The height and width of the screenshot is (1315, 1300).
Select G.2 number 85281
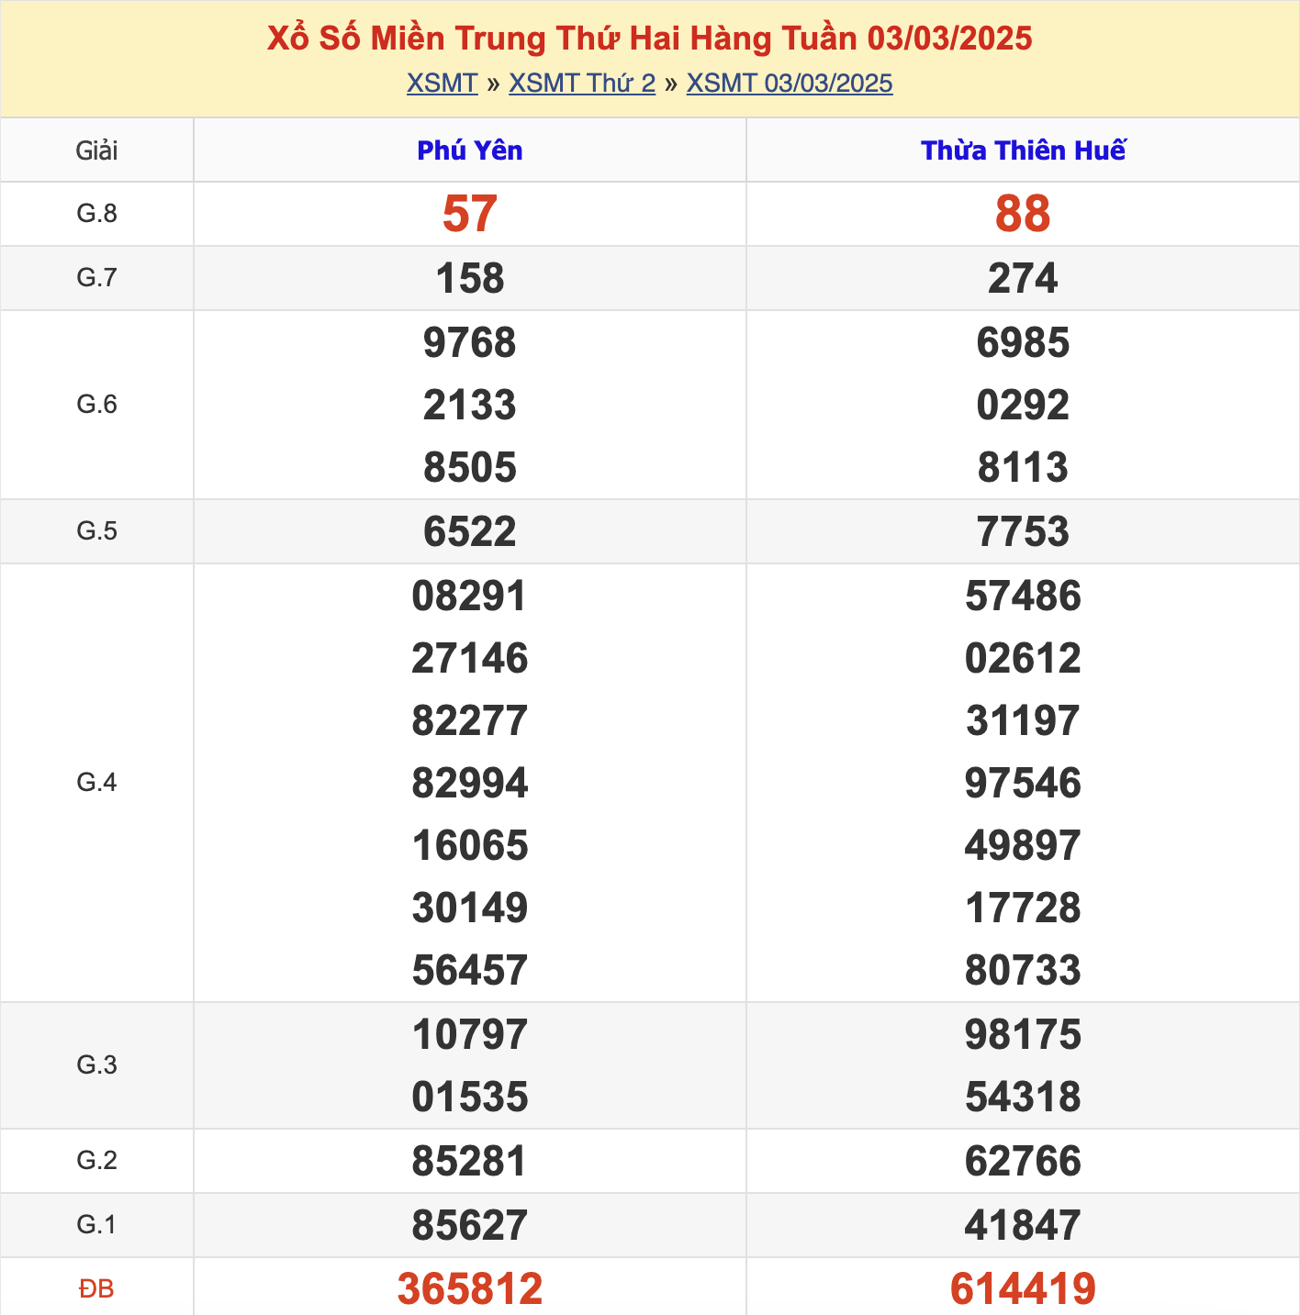click(x=470, y=1161)
